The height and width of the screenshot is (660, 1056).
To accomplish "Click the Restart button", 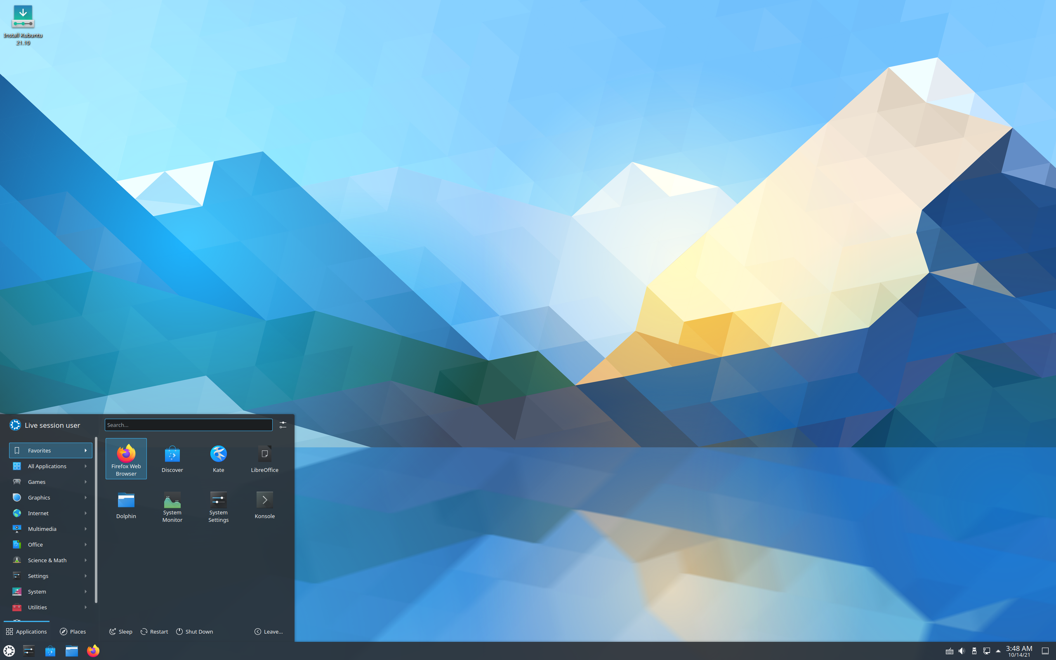I will [154, 632].
